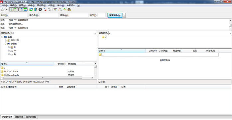
Task: Collapse the 桌面 tree node
Action: click(2, 37)
